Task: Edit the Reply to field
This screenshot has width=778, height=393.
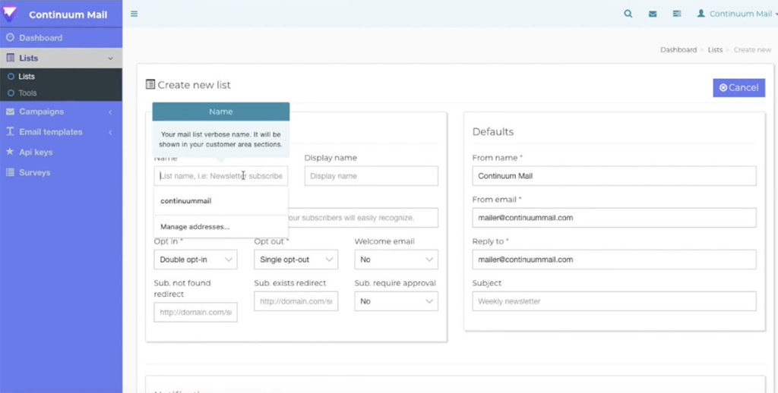Action: 614,259
